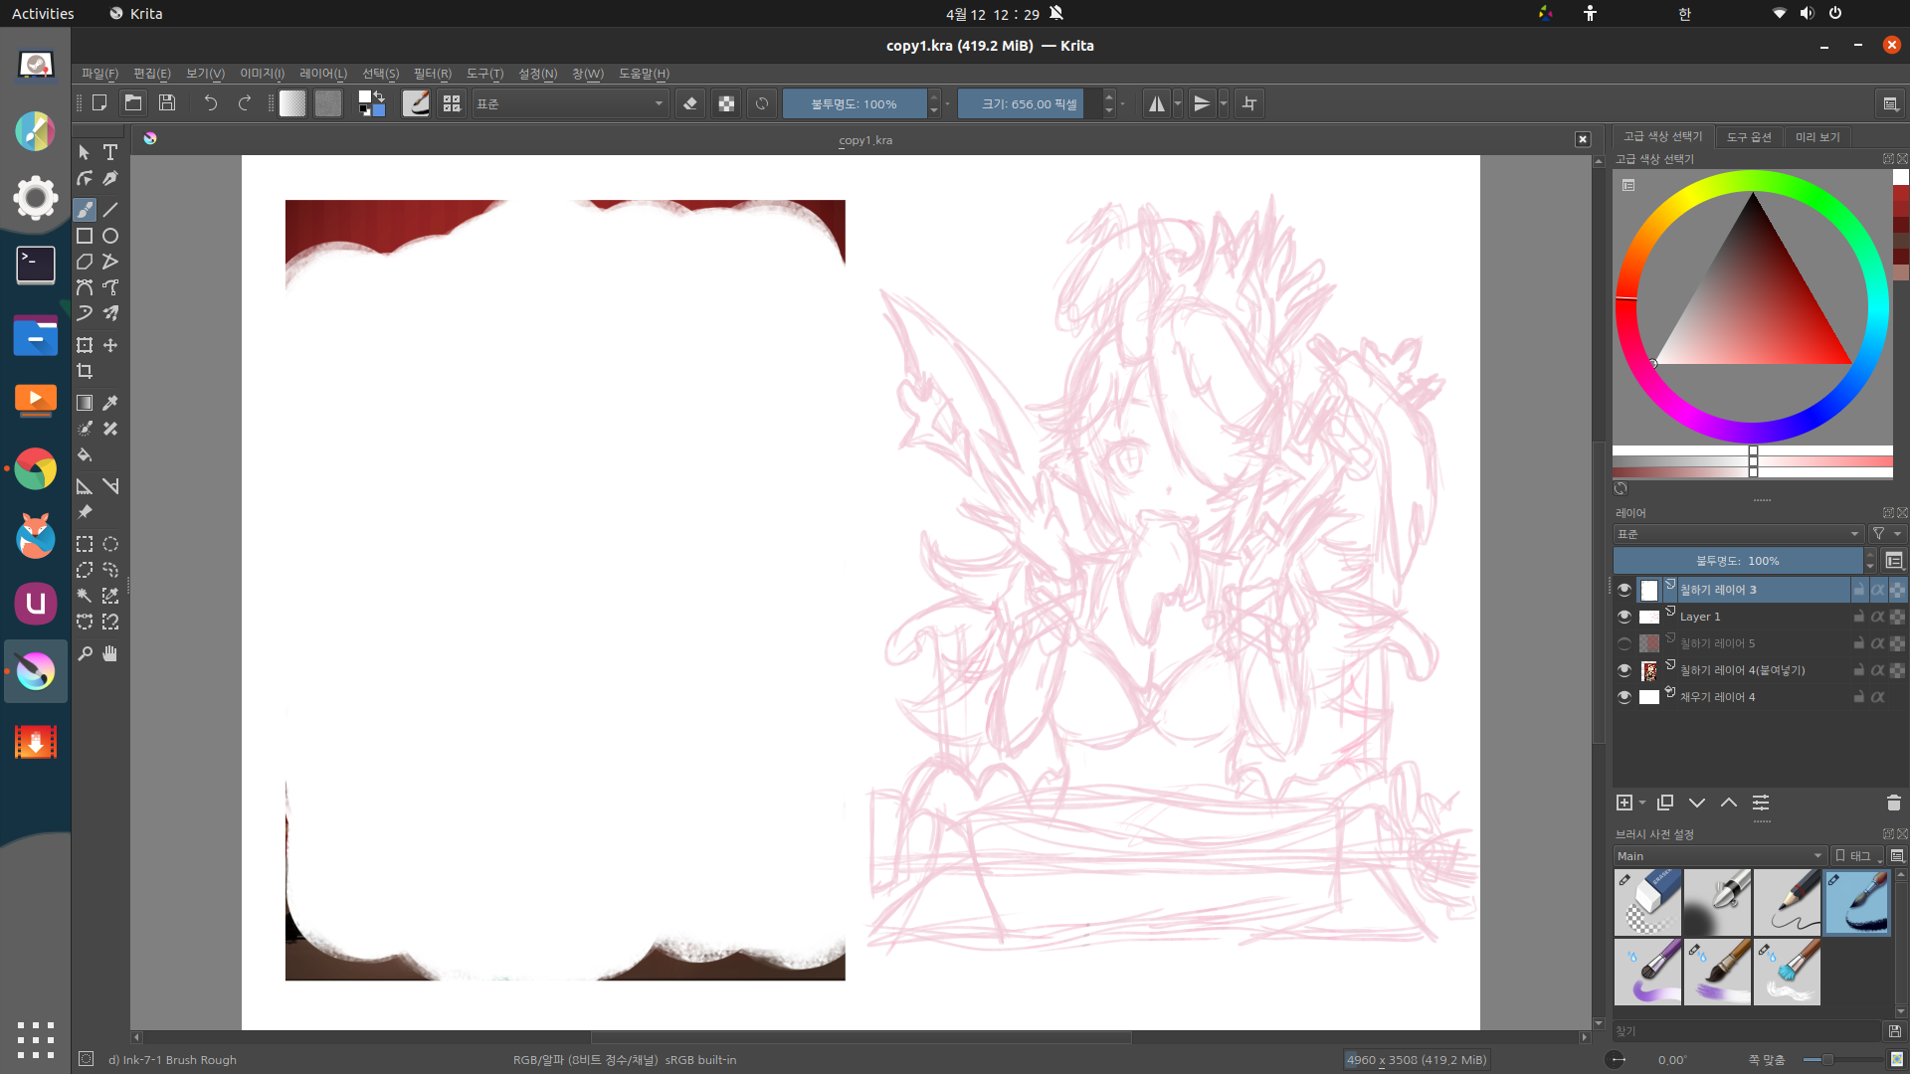This screenshot has height=1074, width=1910.
Task: Save the document with floppy icon
Action: 167,103
